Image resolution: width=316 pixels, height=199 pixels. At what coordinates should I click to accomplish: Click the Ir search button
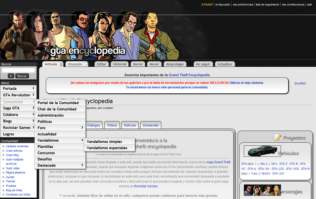(11, 76)
